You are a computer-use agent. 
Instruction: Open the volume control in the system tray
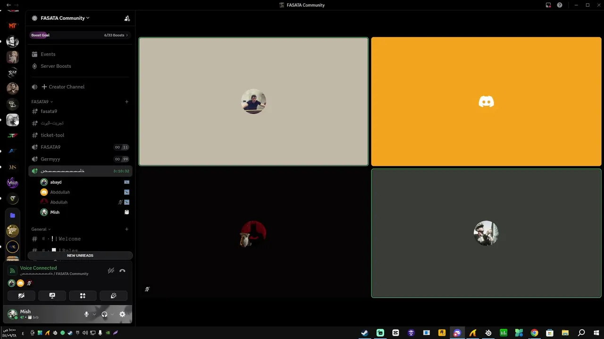(85, 333)
